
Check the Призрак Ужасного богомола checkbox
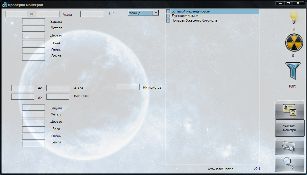click(168, 20)
